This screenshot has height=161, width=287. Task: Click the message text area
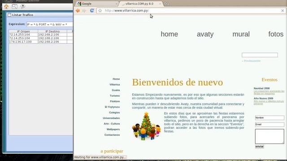[270, 136]
